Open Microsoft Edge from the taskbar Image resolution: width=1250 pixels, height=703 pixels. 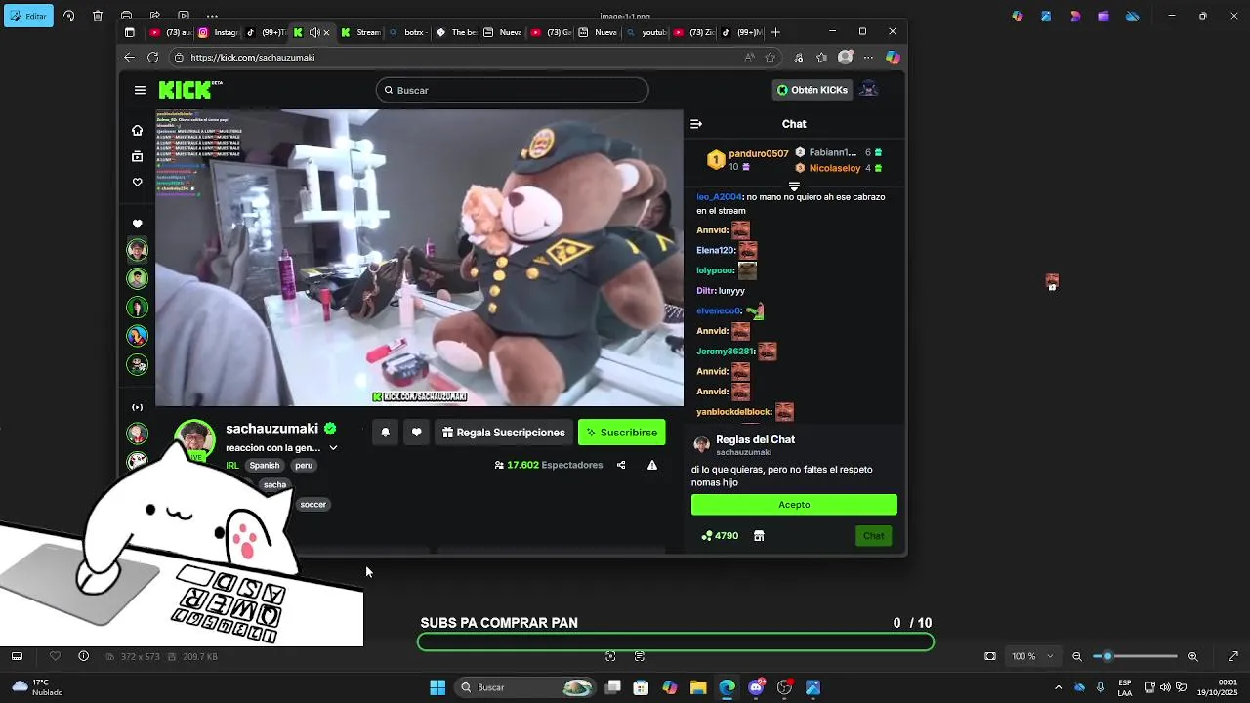pos(728,687)
